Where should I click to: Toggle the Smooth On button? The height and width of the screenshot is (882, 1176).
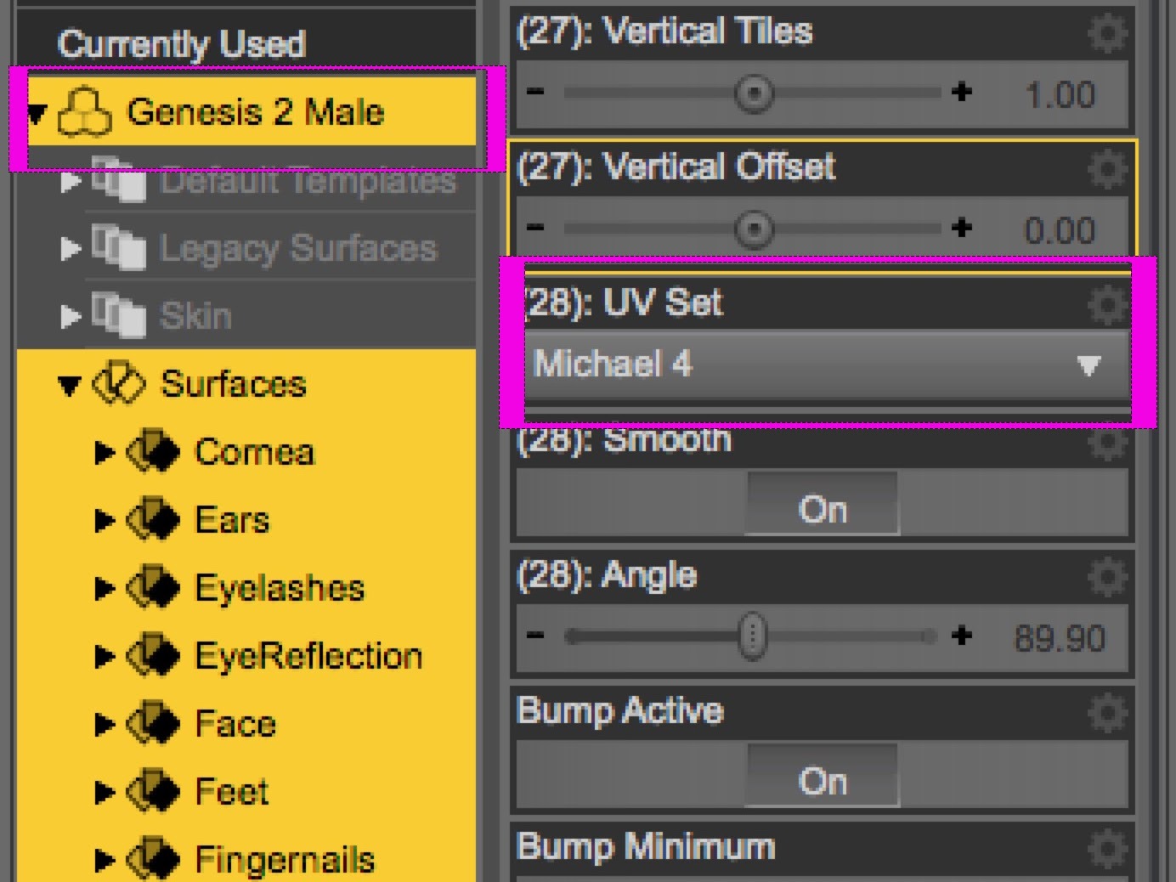[822, 509]
